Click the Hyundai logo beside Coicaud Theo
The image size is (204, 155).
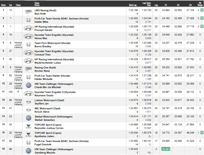29,53
